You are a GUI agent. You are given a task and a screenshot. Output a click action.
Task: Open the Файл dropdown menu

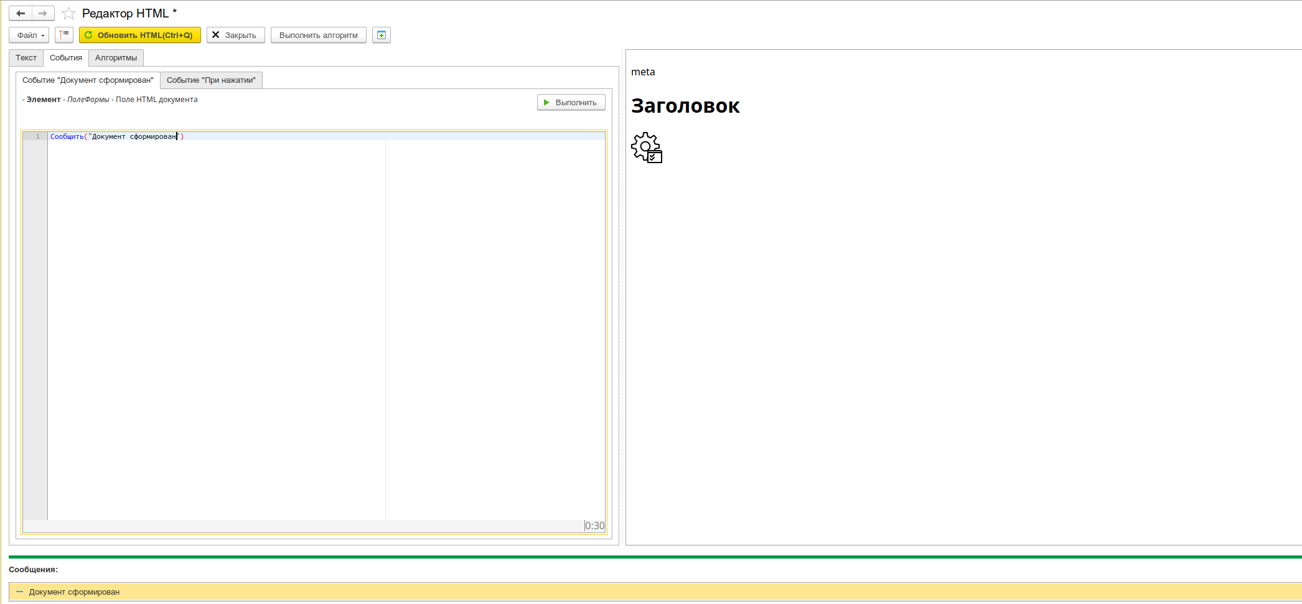tap(29, 35)
